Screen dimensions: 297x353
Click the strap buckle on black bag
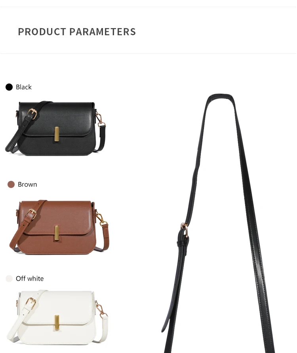pos(32,114)
